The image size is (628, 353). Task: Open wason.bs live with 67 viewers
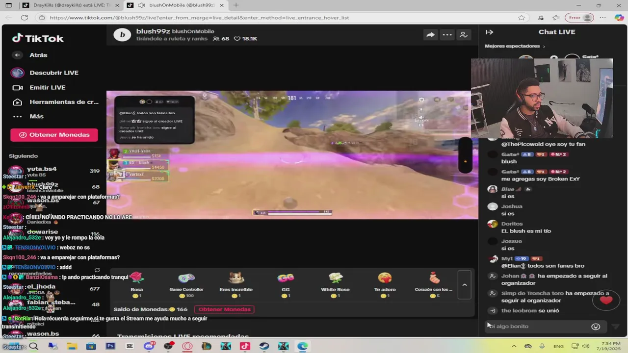point(54,201)
